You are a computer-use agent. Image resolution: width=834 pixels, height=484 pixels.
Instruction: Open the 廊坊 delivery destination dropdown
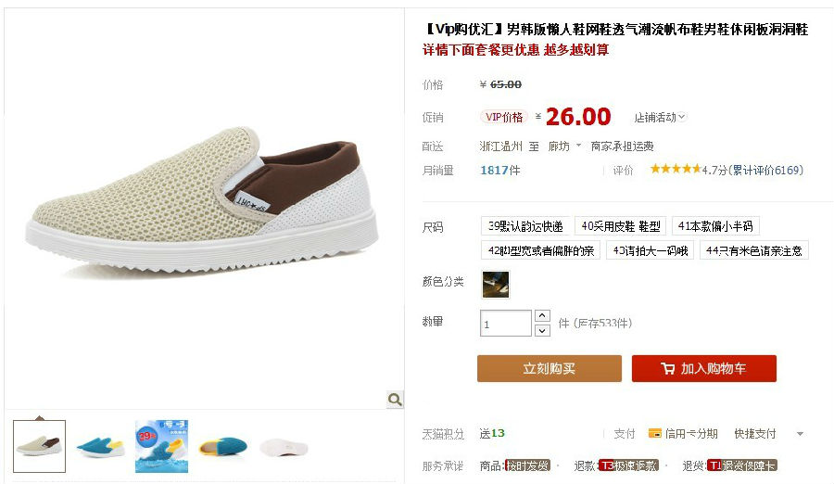[x=563, y=146]
